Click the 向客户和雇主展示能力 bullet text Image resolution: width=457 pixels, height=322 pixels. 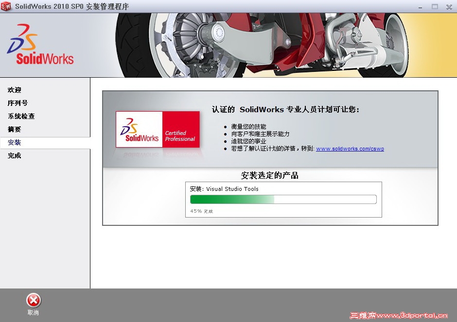click(260, 134)
